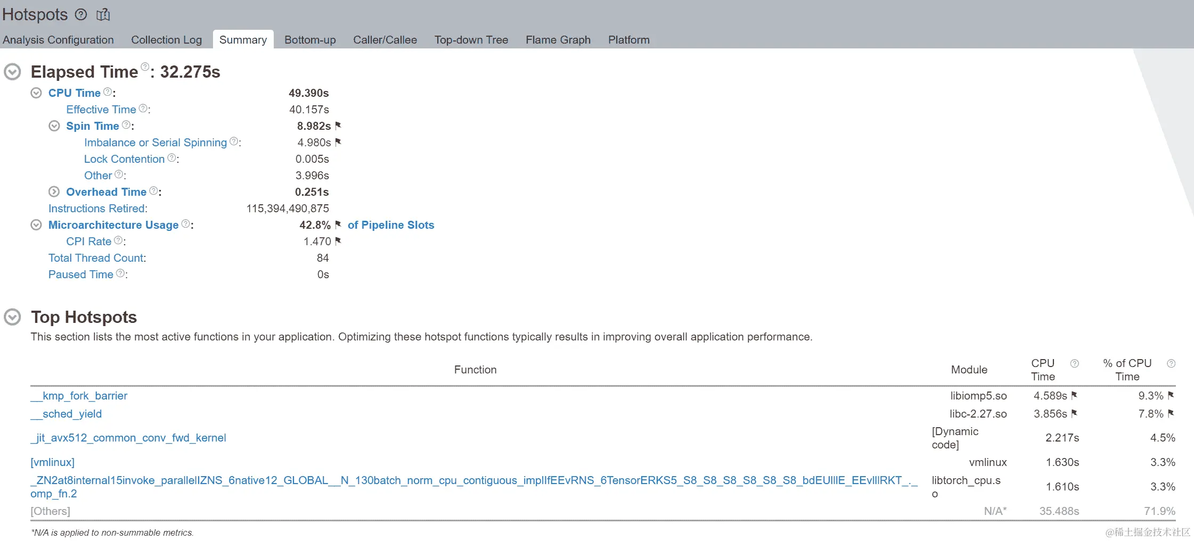1194x541 pixels.
Task: Click the flag beside CPI Rate 1.470
Action: click(x=338, y=241)
